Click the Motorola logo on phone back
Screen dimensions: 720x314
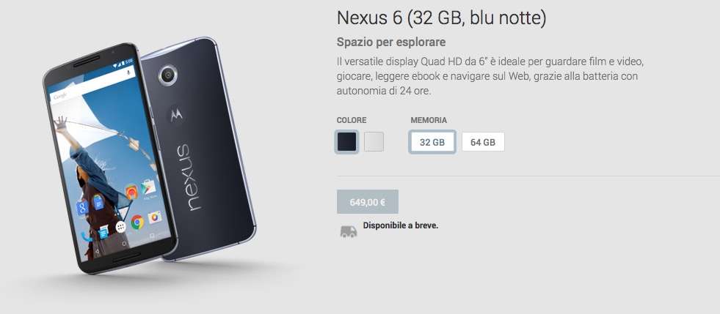click(177, 115)
